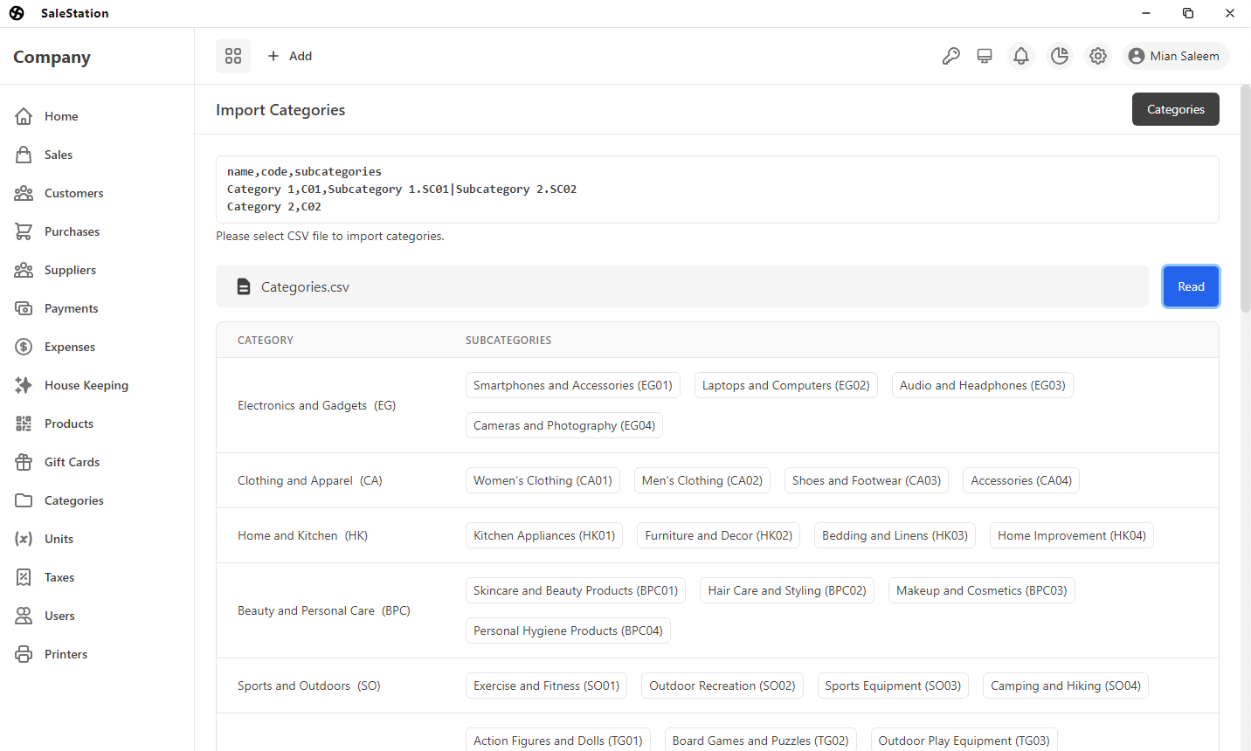Click the Categories.csv file input field
This screenshot has height=751, width=1251.
coord(681,287)
